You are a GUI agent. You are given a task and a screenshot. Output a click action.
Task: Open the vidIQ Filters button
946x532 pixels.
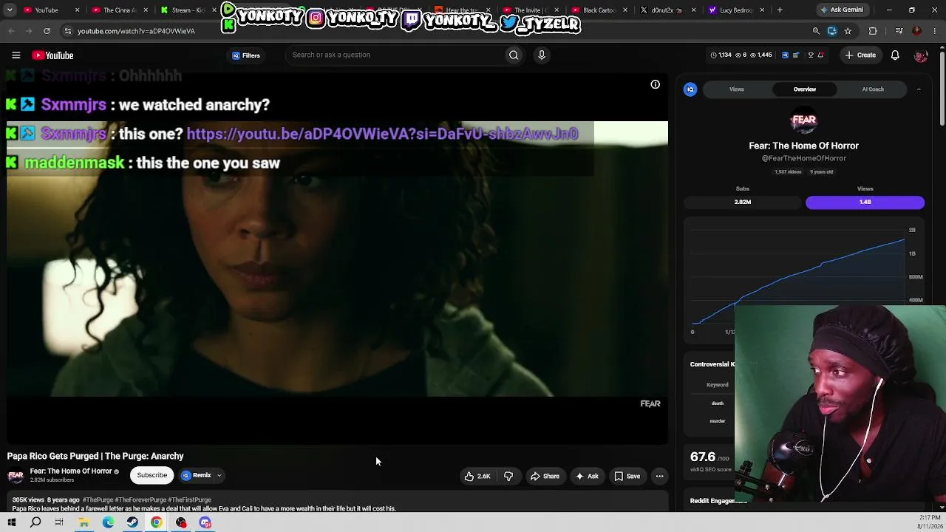(x=246, y=55)
